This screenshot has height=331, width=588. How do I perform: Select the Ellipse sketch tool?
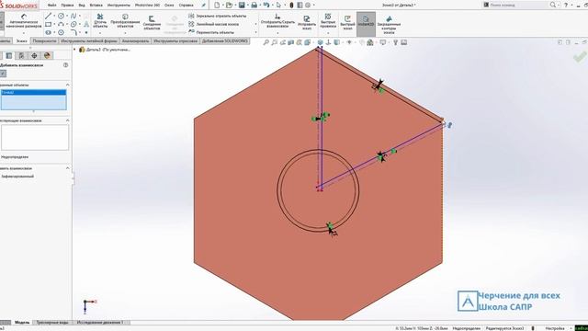click(x=73, y=25)
